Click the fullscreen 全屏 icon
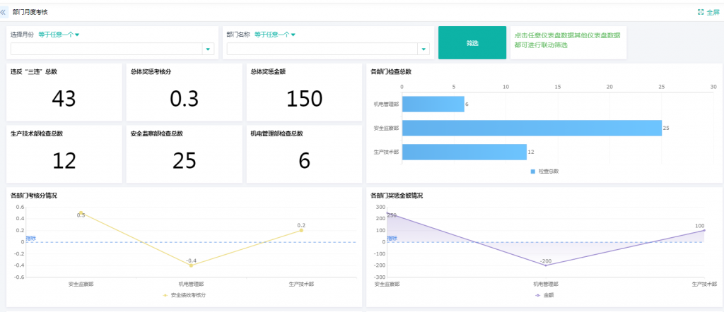This screenshot has height=312, width=724. [701, 13]
